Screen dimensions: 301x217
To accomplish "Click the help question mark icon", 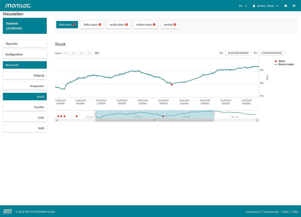I will click(x=286, y=6).
